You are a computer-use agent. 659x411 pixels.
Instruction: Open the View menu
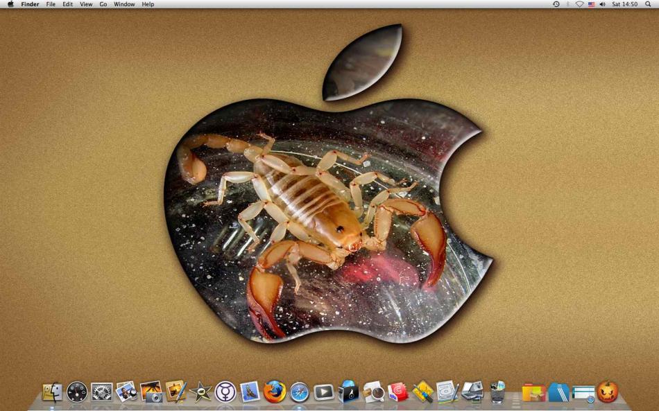point(86,4)
